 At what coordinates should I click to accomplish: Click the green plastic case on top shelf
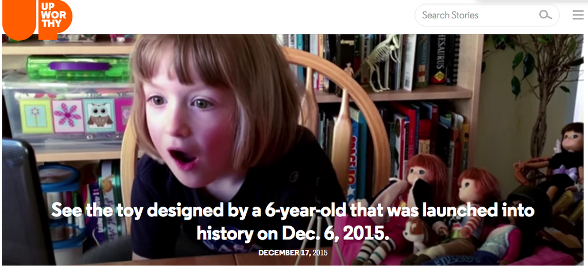click(x=78, y=68)
